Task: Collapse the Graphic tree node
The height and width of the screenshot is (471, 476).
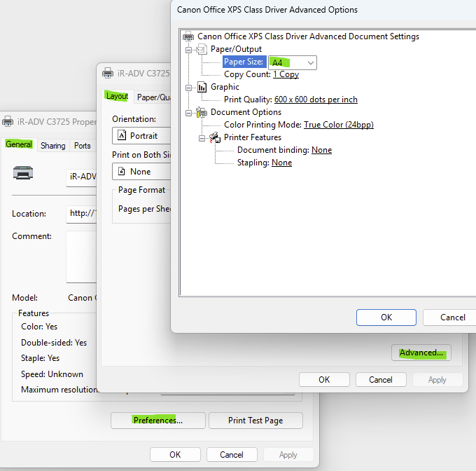Action: point(188,88)
